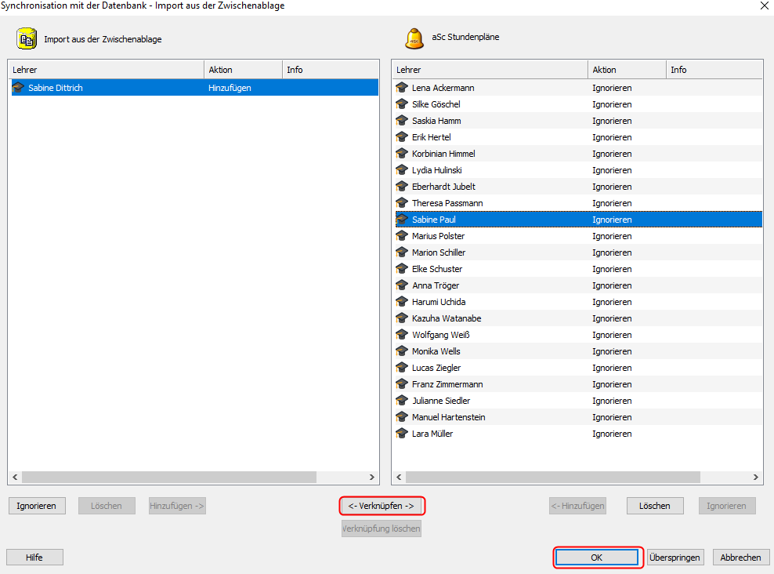Screen dimensions: 774x574
Task: Click teacher icon beside Lena Ackermann
Action: point(403,88)
